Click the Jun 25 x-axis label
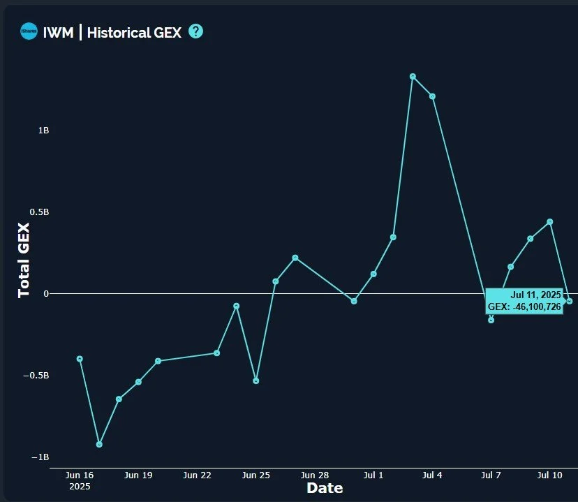Viewport: 578px width, 502px height. pyautogui.click(x=255, y=475)
